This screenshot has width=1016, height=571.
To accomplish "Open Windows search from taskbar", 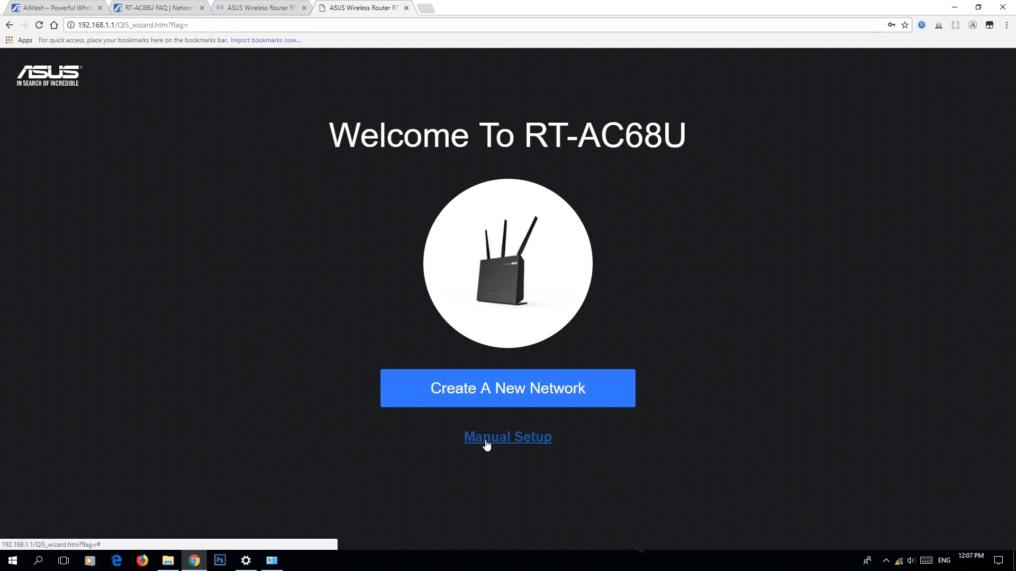I will pos(38,560).
